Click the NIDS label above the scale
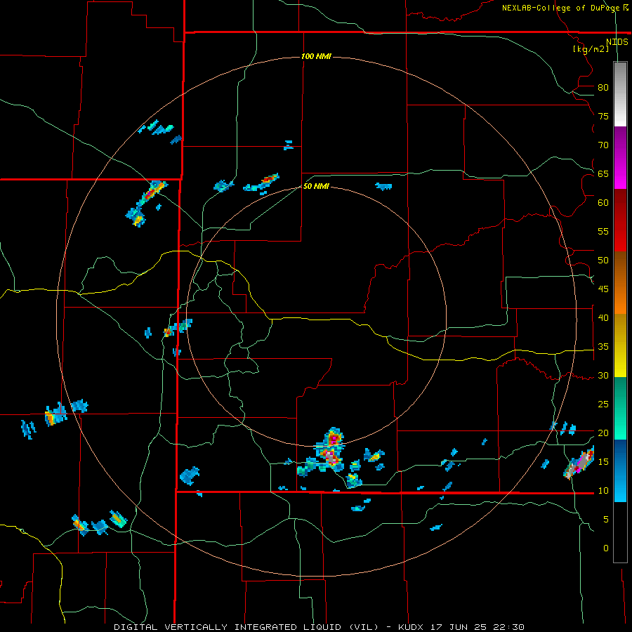This screenshot has height=632, width=632. [617, 42]
